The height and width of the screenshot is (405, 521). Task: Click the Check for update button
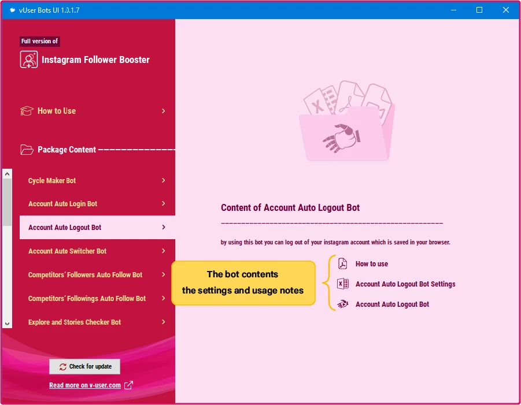point(85,366)
